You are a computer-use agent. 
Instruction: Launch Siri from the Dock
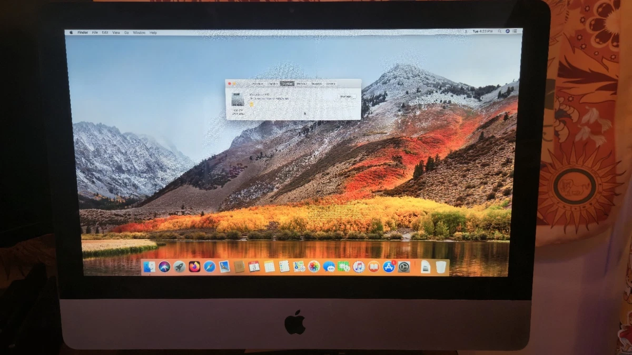(164, 267)
